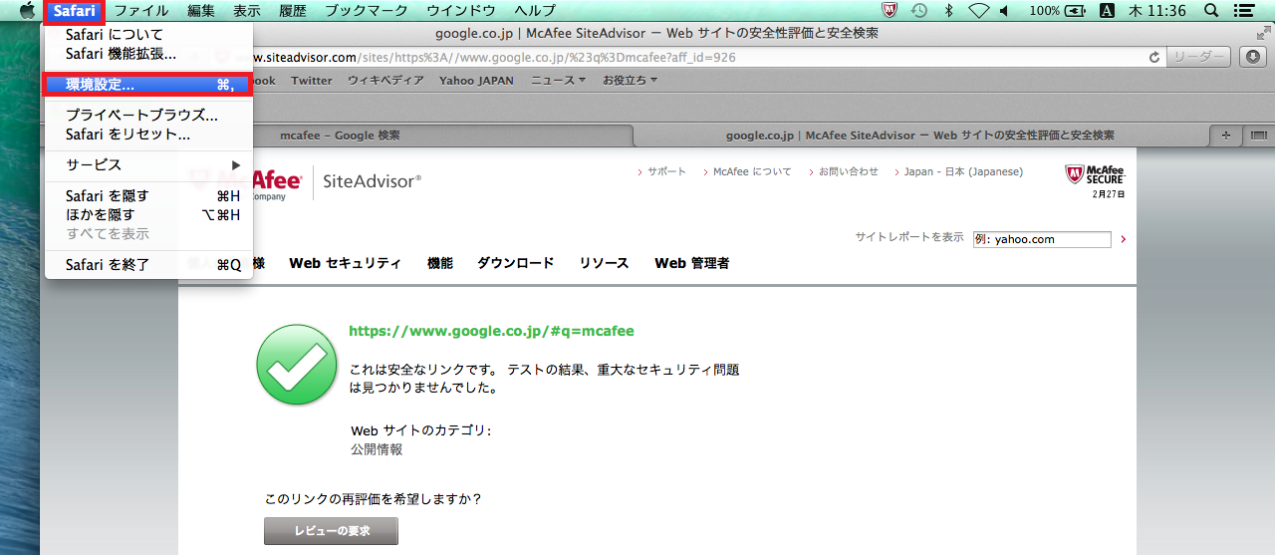Switch to mcafee – Google 検索 tab

341,136
